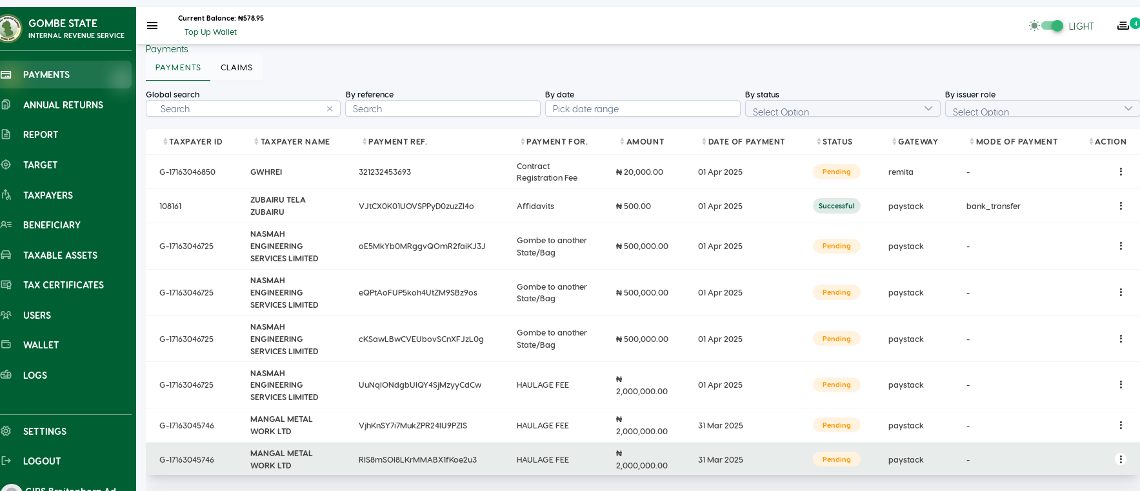Sort by Action column header
The width and height of the screenshot is (1140, 491).
pos(1107,142)
